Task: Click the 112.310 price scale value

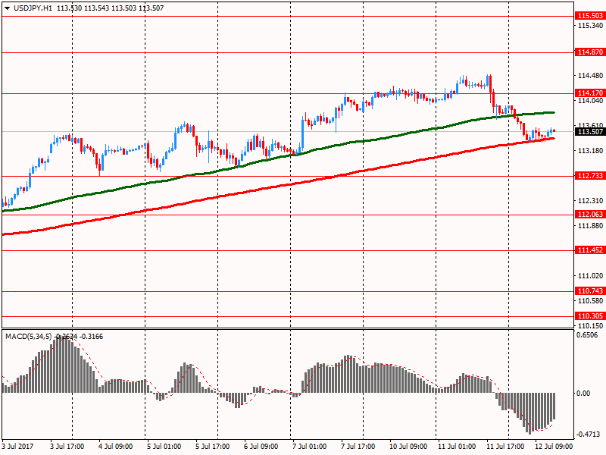Action: (x=590, y=201)
